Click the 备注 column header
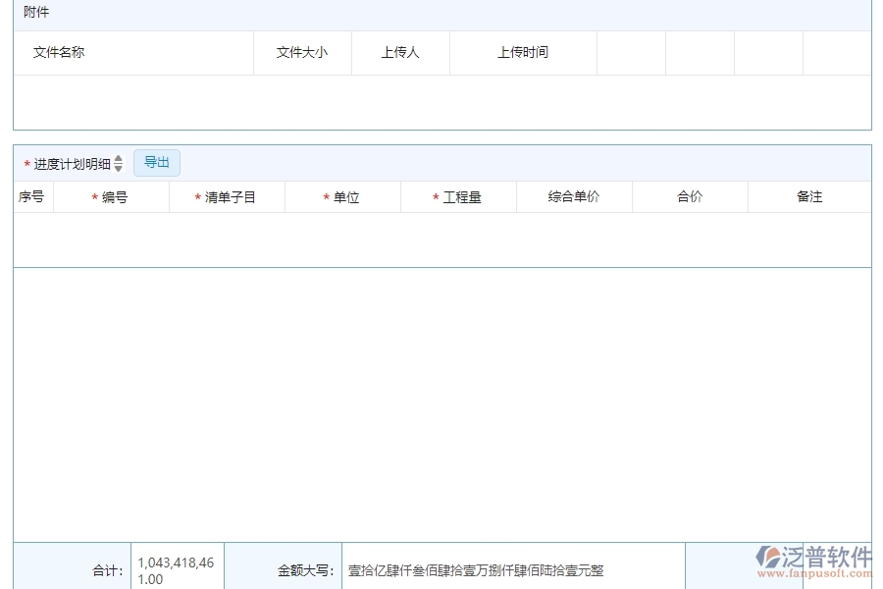This screenshot has height=589, width=883. 806,196
